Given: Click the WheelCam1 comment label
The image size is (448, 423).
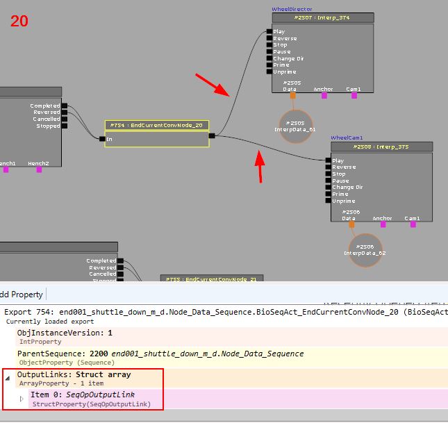Looking at the screenshot, I should 347,138.
